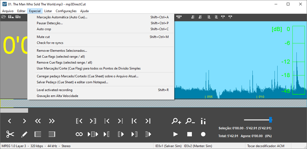Click play-hatched-selection-play icon beside the infinity symbol
307x149 pixels.
(x=93, y=134)
